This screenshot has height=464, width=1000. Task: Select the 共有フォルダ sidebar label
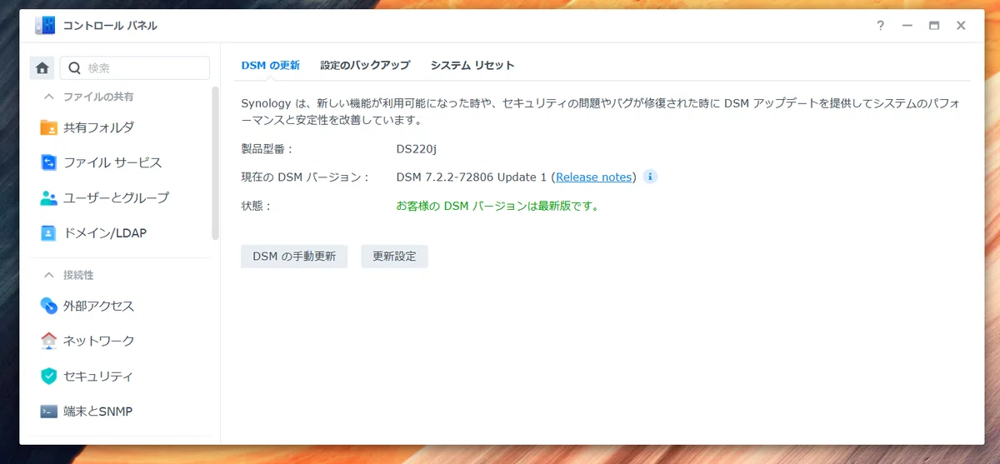pyautogui.click(x=98, y=127)
